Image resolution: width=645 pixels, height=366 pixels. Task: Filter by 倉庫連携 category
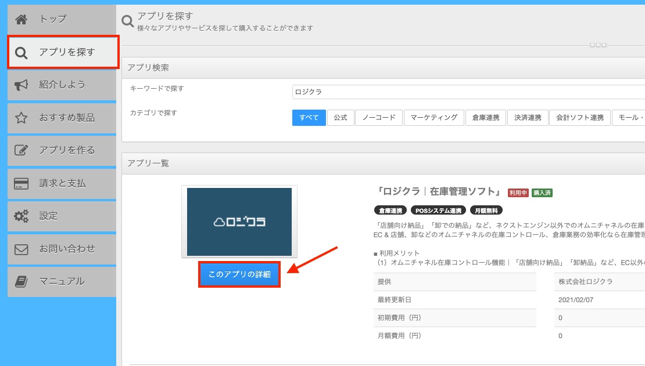(486, 118)
